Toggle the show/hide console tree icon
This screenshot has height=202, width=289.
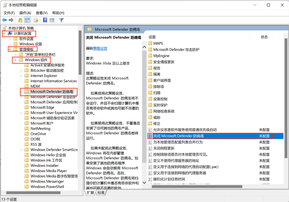[27, 20]
